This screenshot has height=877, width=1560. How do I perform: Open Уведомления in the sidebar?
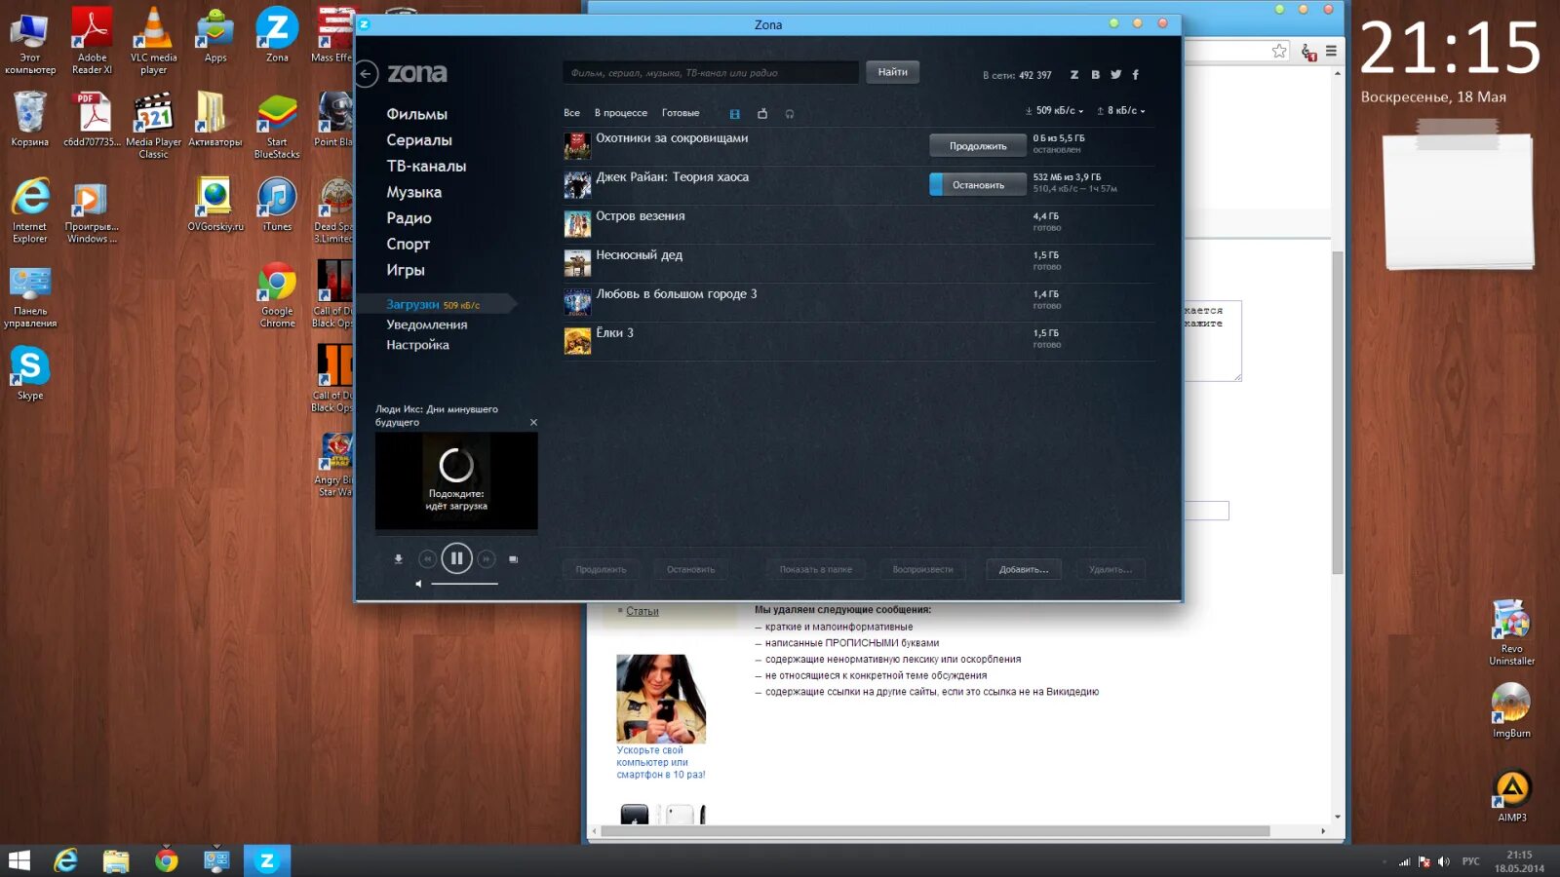coord(426,324)
